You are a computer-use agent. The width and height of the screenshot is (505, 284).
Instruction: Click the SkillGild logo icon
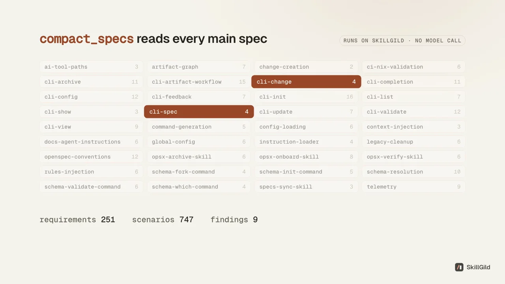click(x=459, y=267)
